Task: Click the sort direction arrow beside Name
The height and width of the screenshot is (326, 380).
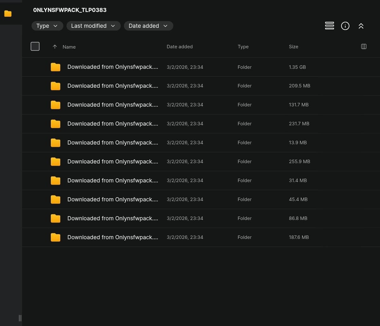Action: (x=55, y=47)
